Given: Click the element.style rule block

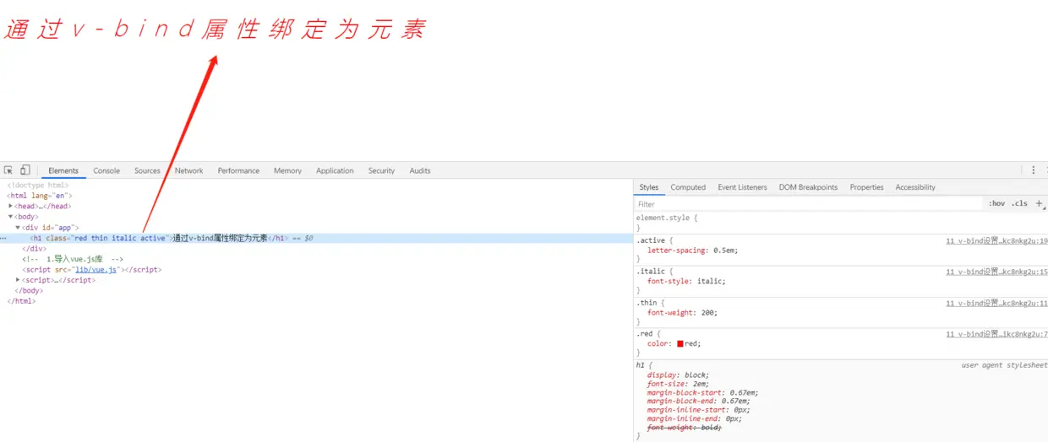Looking at the screenshot, I should tap(840, 223).
